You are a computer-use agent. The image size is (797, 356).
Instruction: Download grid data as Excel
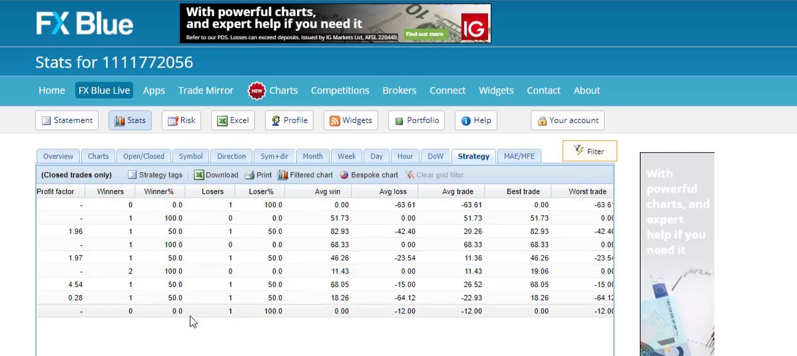(x=216, y=175)
